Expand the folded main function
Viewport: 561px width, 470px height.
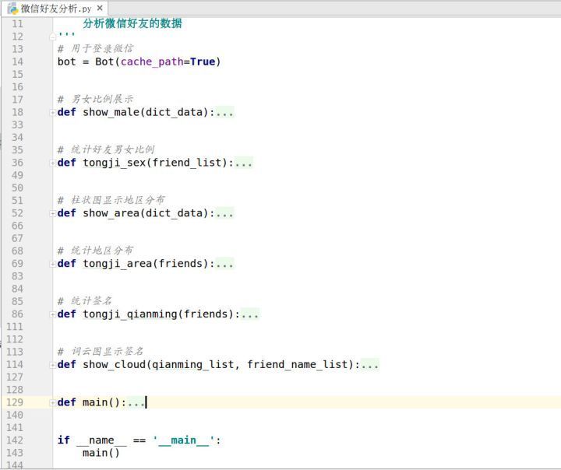(x=52, y=403)
